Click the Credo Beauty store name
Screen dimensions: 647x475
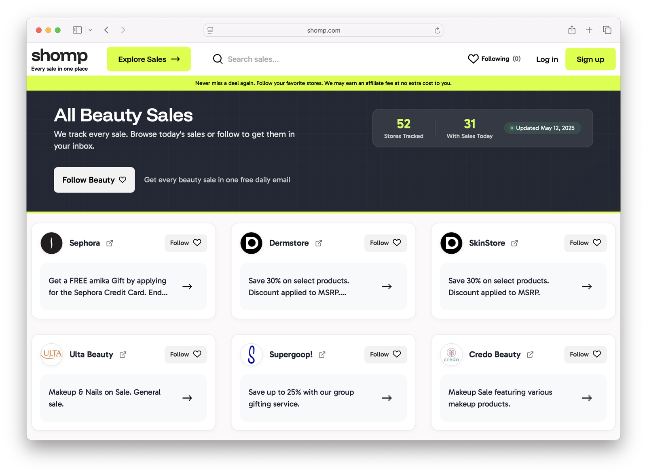point(495,355)
